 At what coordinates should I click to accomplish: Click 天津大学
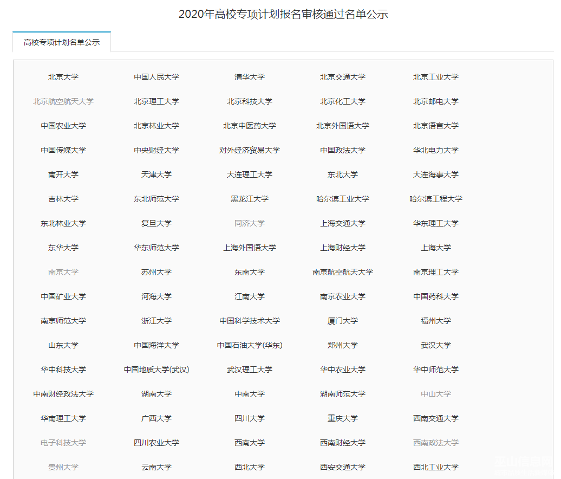(x=156, y=174)
